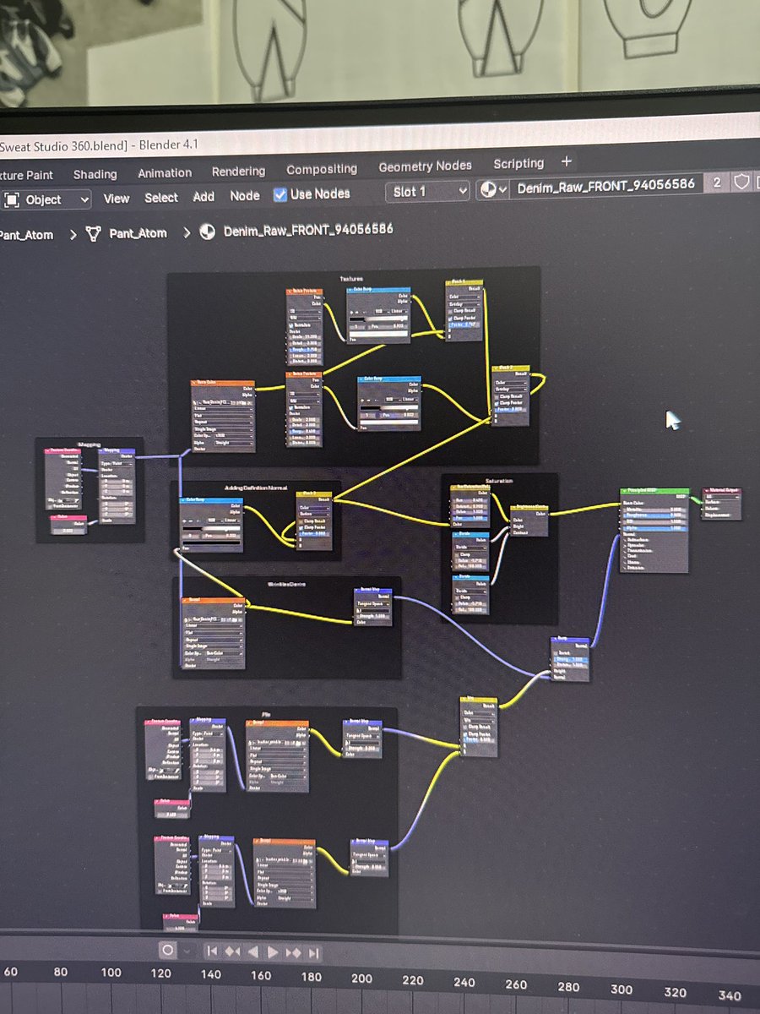Jump to the previous keyframe
This screenshot has width=760, height=1014.
point(233,951)
